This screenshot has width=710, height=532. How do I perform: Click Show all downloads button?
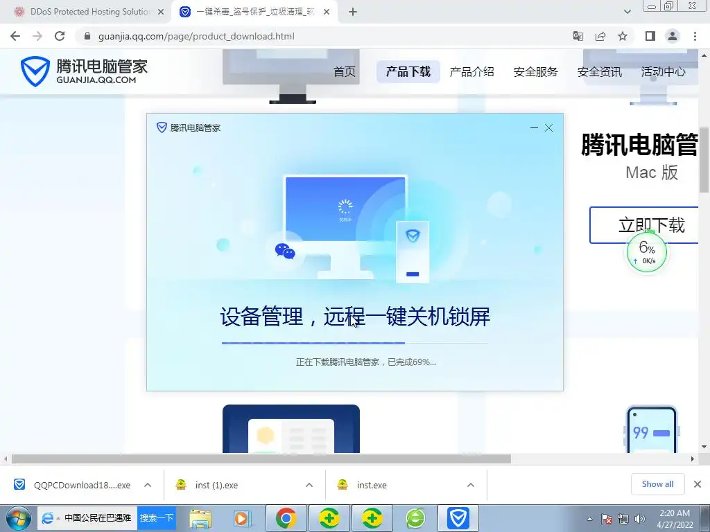(x=657, y=484)
